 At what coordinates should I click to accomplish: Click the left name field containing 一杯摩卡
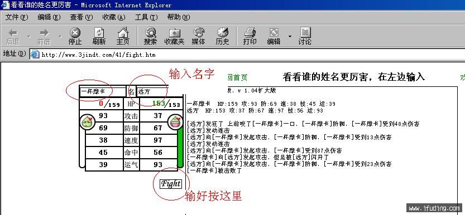(103, 91)
